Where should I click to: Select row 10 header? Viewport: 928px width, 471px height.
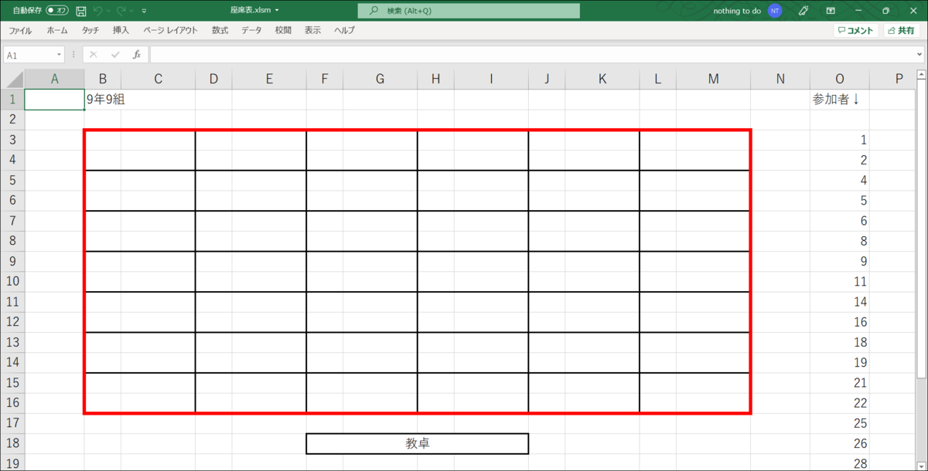[12, 281]
